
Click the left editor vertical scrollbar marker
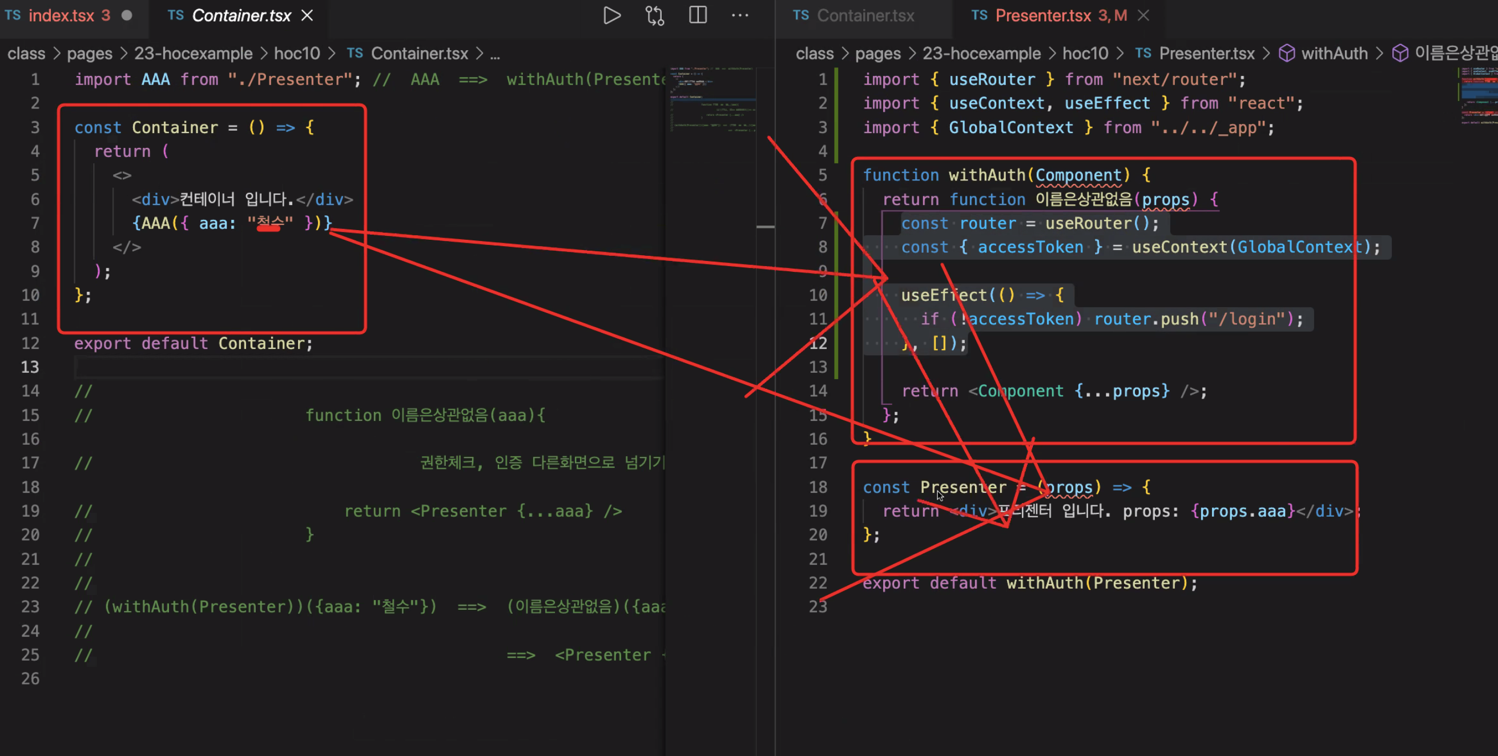click(x=766, y=227)
